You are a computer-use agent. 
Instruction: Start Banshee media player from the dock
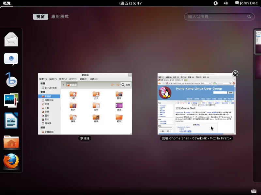point(11,80)
